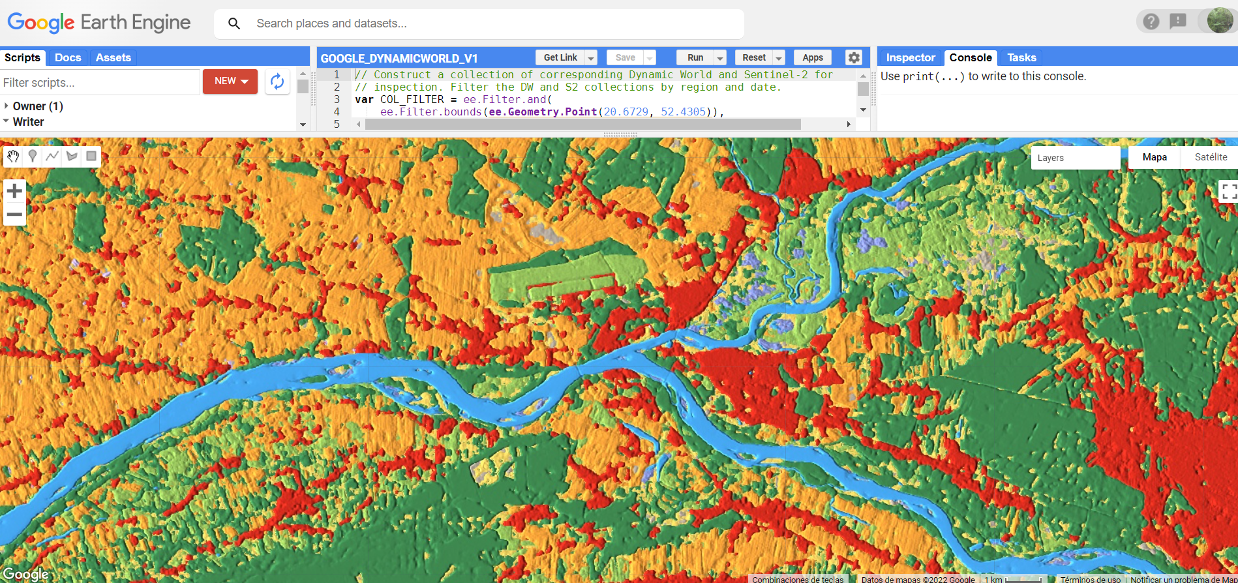
Task: Select the hand pan tool on map
Action: [13, 157]
